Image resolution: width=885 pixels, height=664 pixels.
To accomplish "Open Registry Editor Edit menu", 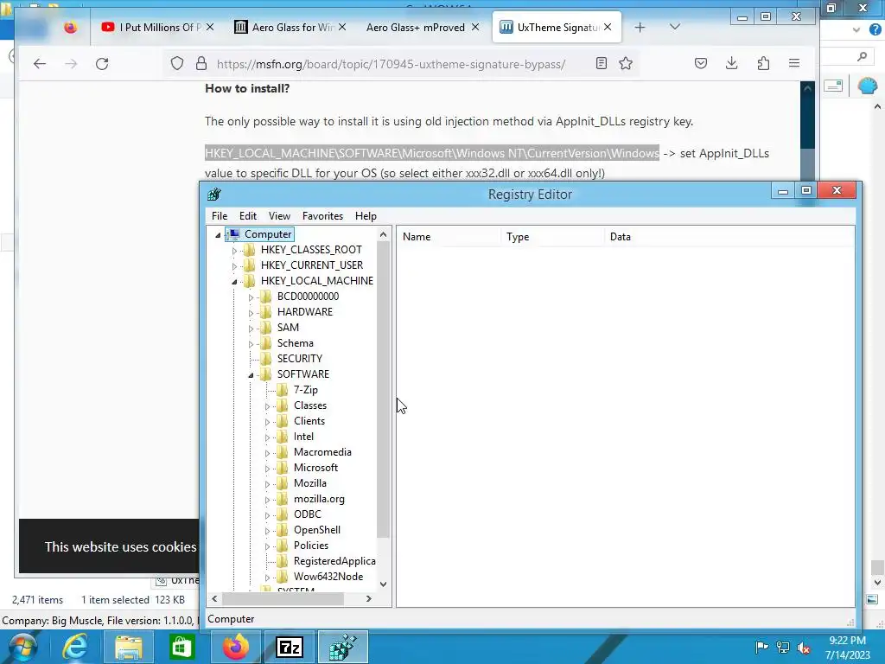I will (248, 216).
